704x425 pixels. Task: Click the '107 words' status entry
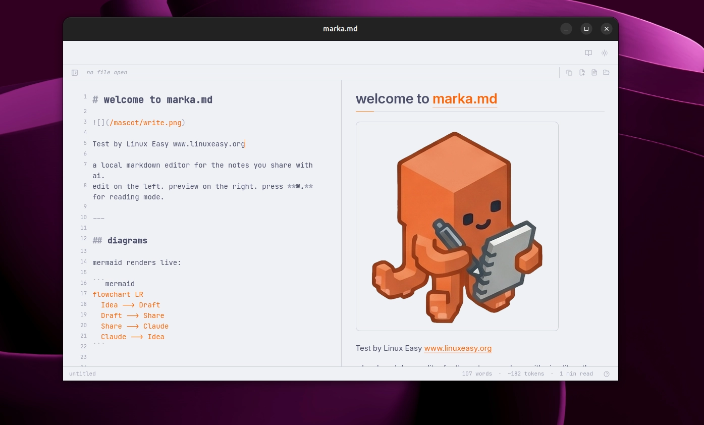click(x=477, y=374)
